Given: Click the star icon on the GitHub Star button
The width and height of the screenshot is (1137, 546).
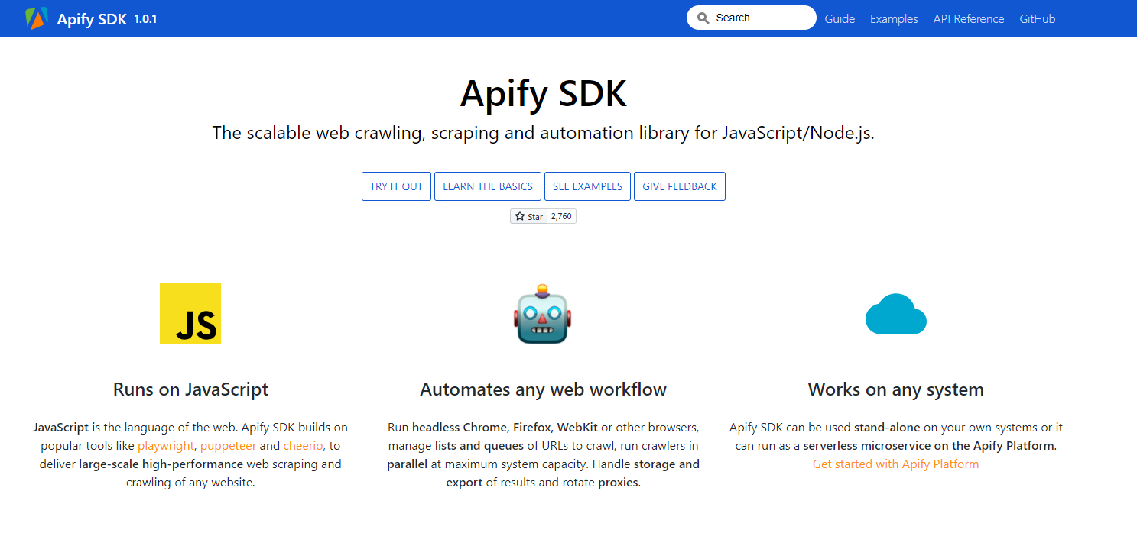Looking at the screenshot, I should point(520,216).
